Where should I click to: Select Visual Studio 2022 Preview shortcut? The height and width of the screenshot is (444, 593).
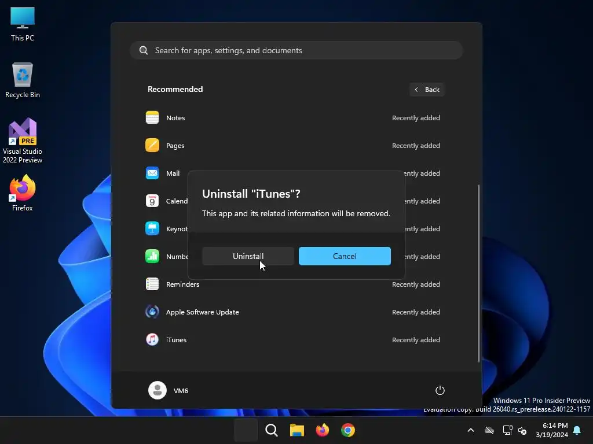pos(23,141)
